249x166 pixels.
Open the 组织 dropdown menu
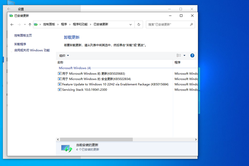(63, 55)
